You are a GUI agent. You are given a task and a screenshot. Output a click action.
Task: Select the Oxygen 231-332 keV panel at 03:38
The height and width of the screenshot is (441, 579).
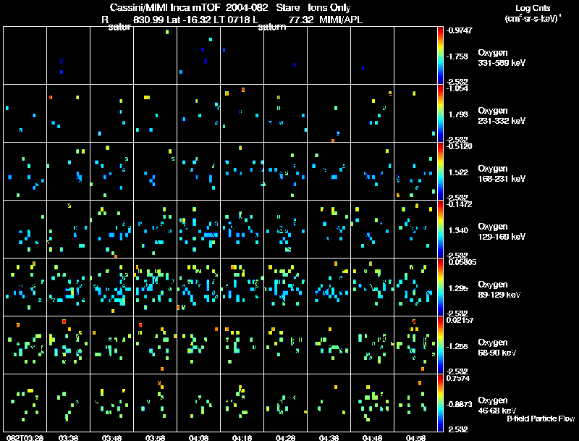(x=68, y=113)
